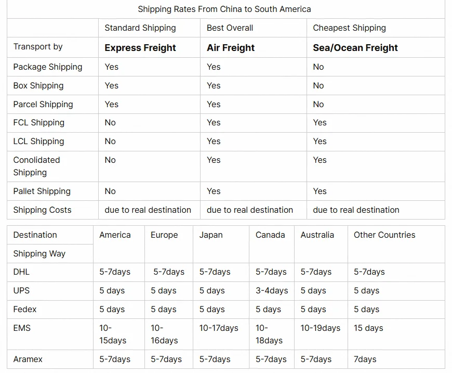Click the table title about South America
The image size is (452, 373).
[224, 9]
